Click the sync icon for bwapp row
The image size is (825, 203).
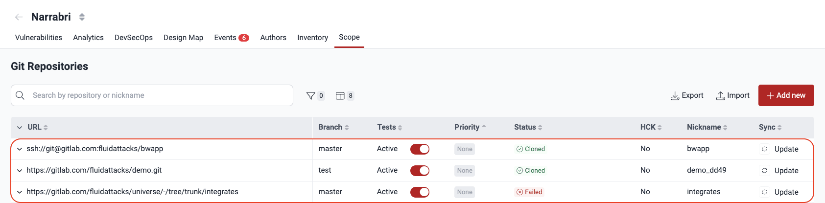[x=764, y=149]
